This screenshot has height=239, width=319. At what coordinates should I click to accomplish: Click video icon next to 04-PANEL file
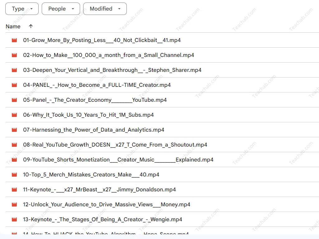tap(14, 85)
